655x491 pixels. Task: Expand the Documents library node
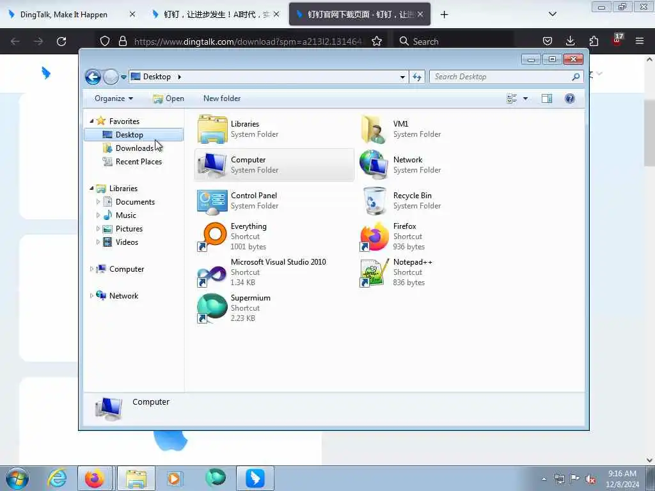pos(98,201)
